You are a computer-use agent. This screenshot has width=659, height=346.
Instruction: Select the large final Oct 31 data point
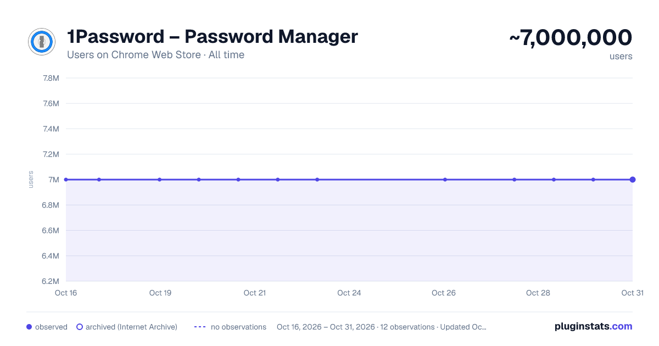point(633,180)
